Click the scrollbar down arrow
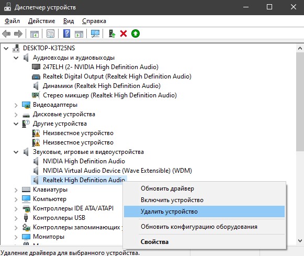The height and width of the screenshot is (256, 304). (x=300, y=241)
